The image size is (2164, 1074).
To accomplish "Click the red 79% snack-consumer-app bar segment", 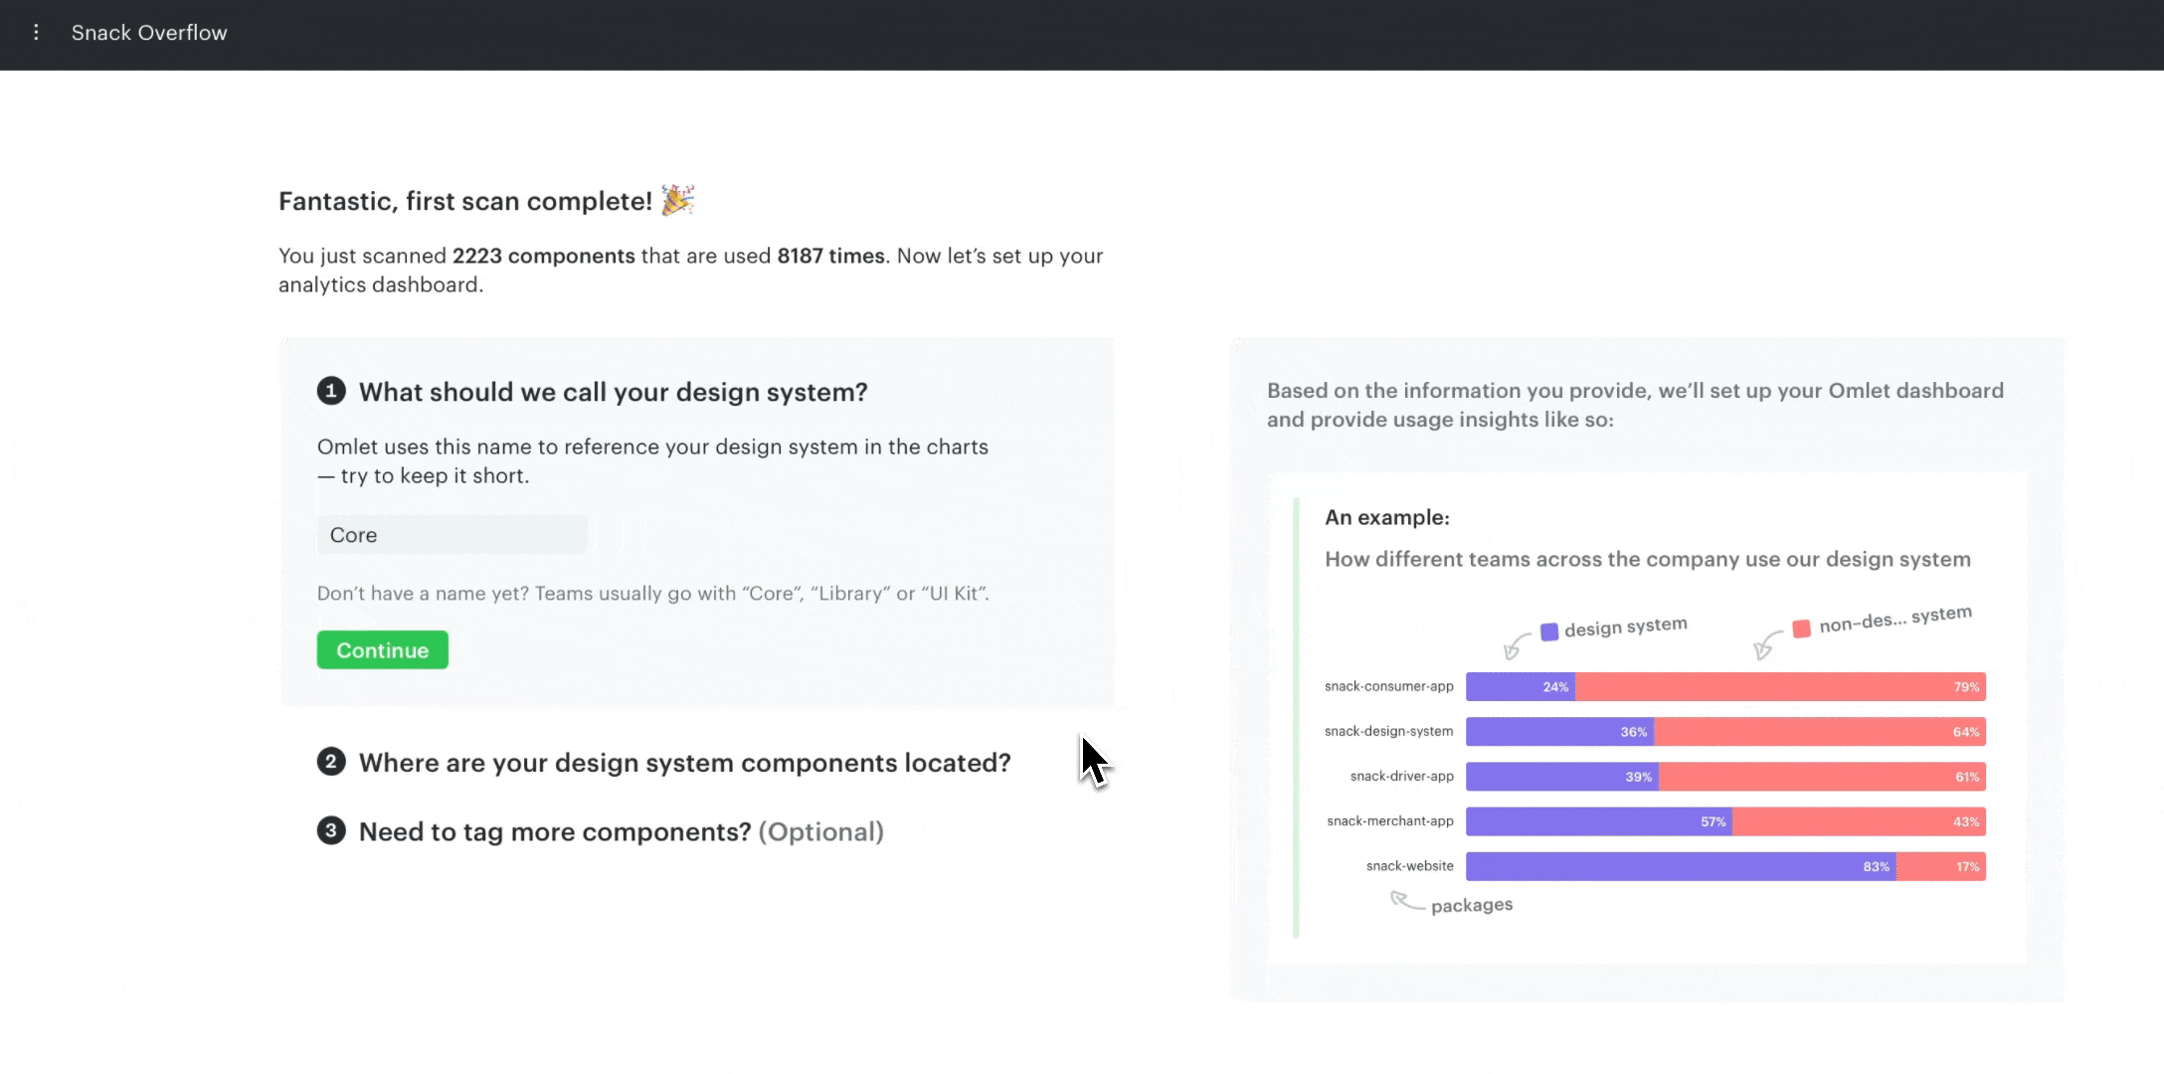I will pyautogui.click(x=1780, y=686).
